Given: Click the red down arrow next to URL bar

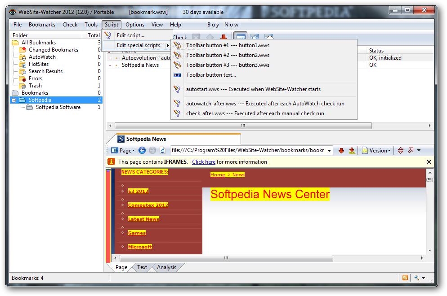Looking at the screenshot, I should tap(341, 150).
